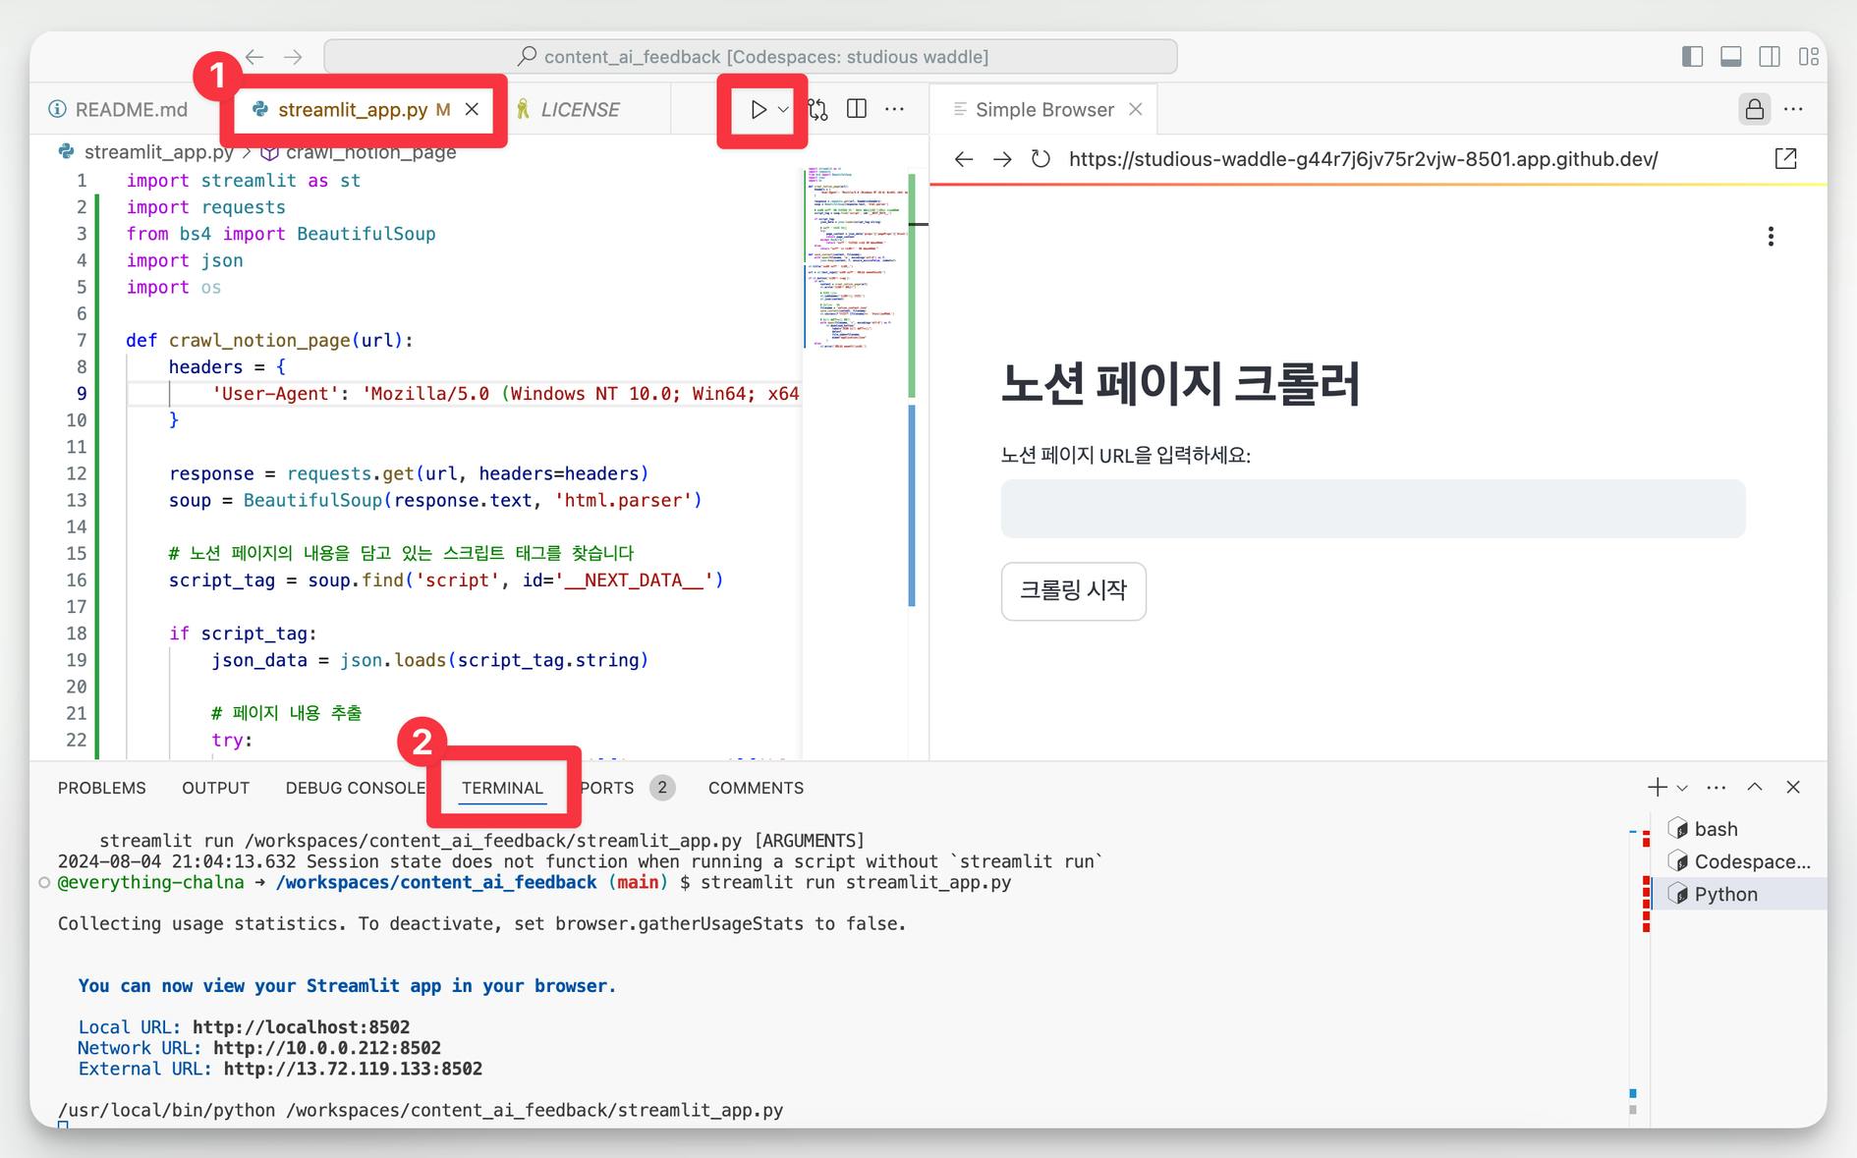Click the 'streamlit run streamlit_app.py' terminal command
The width and height of the screenshot is (1857, 1158).
[x=856, y=882]
